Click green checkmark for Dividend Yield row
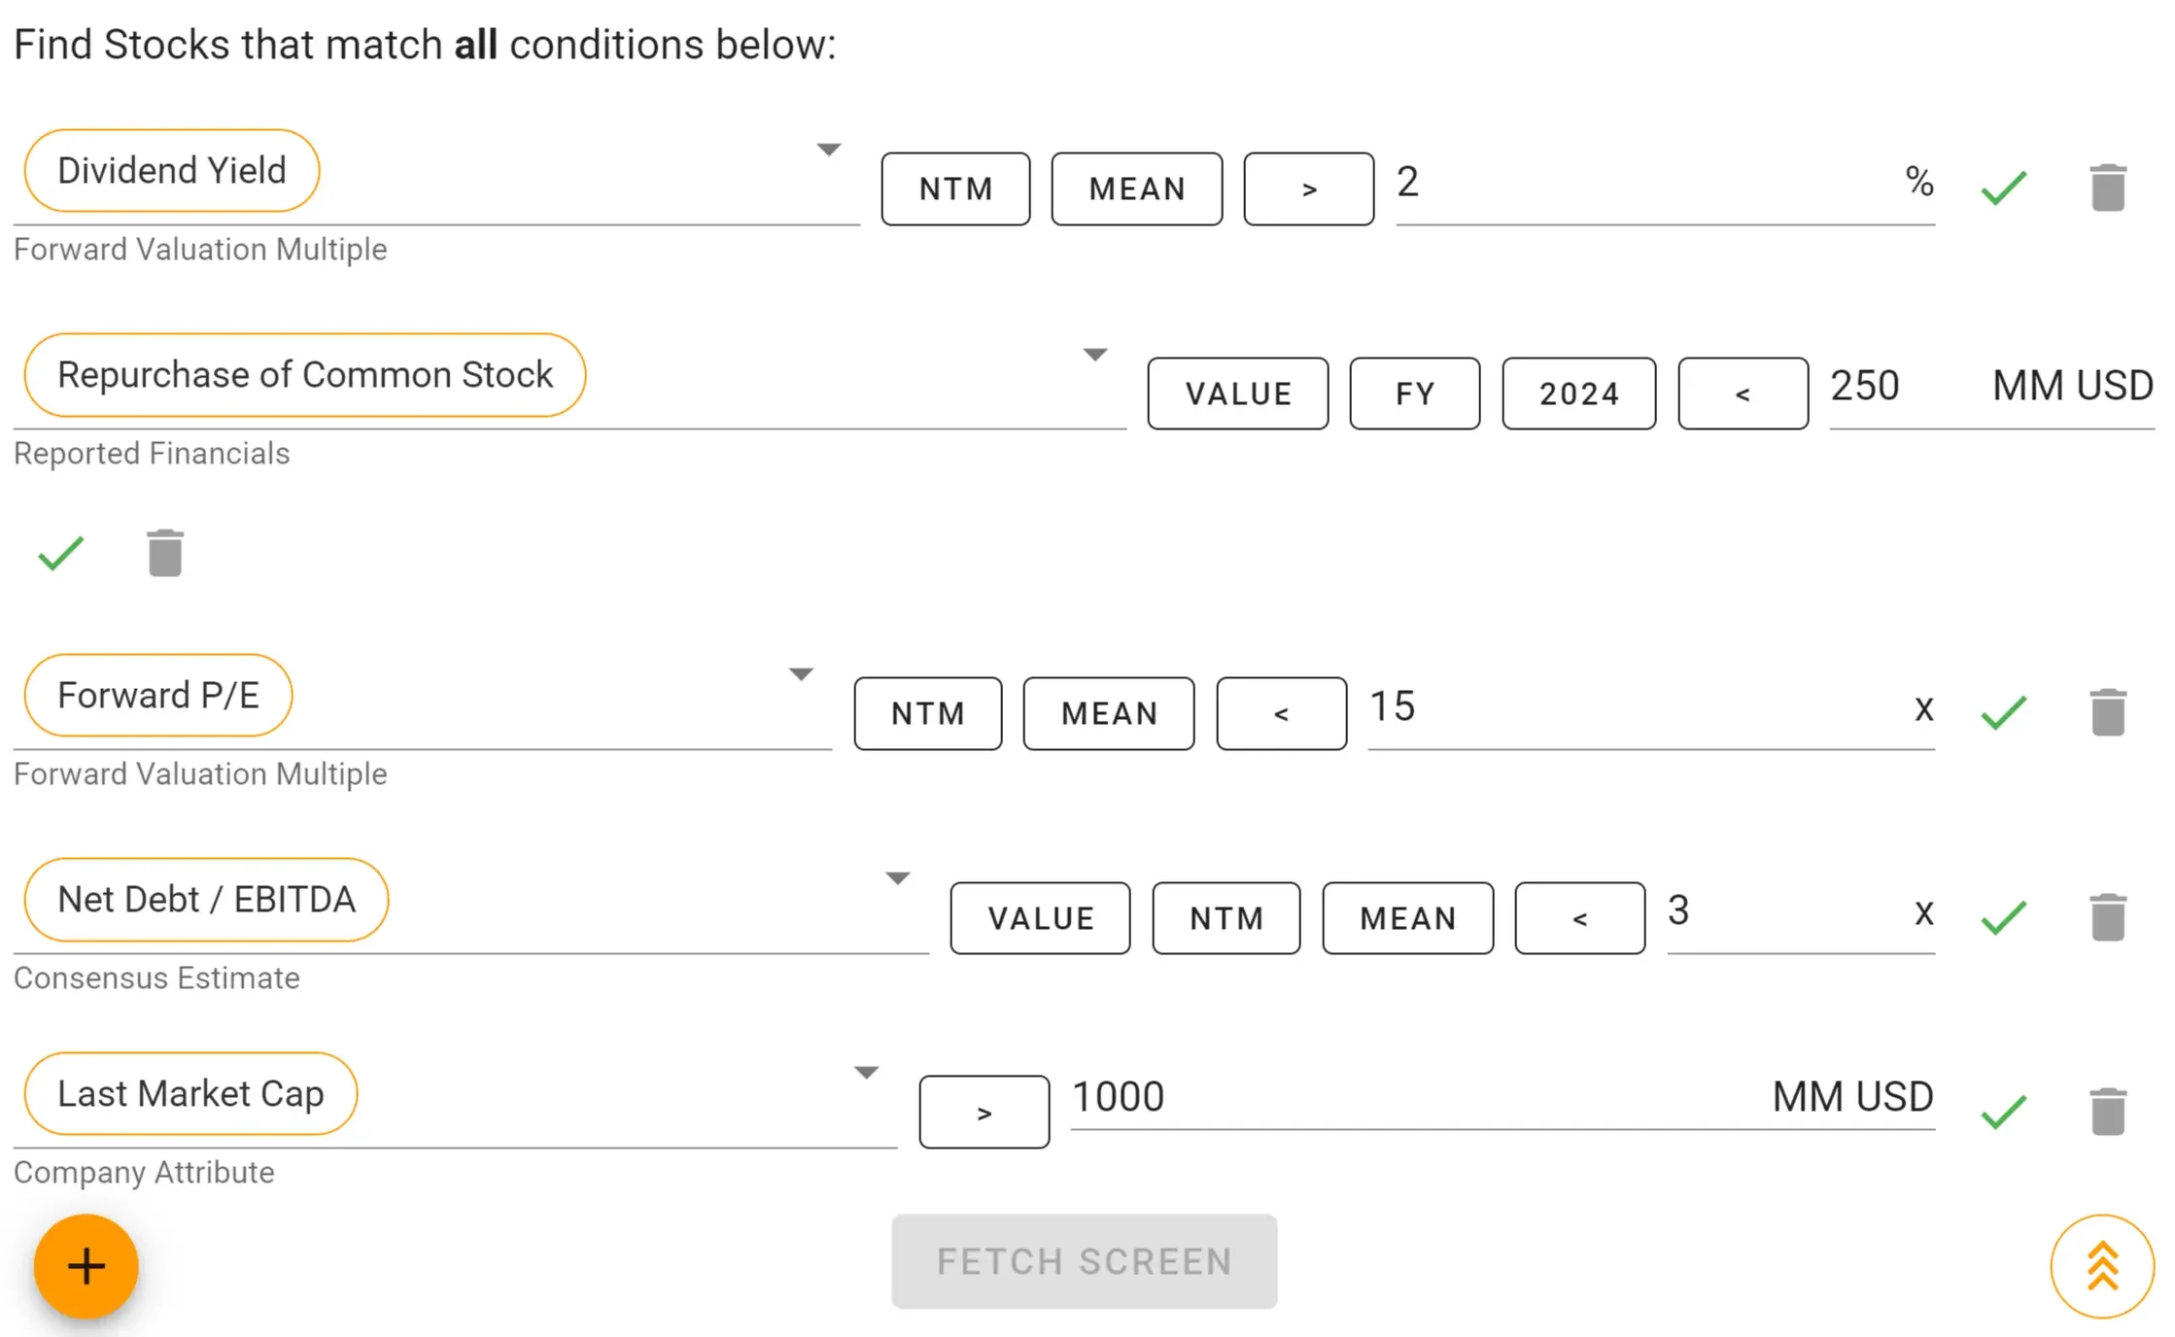Screen dimensions: 2175x1337 click(x=2003, y=188)
